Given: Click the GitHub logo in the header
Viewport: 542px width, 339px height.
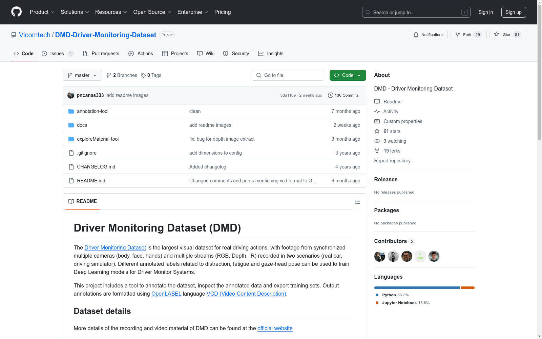Looking at the screenshot, I should [x=16, y=12].
